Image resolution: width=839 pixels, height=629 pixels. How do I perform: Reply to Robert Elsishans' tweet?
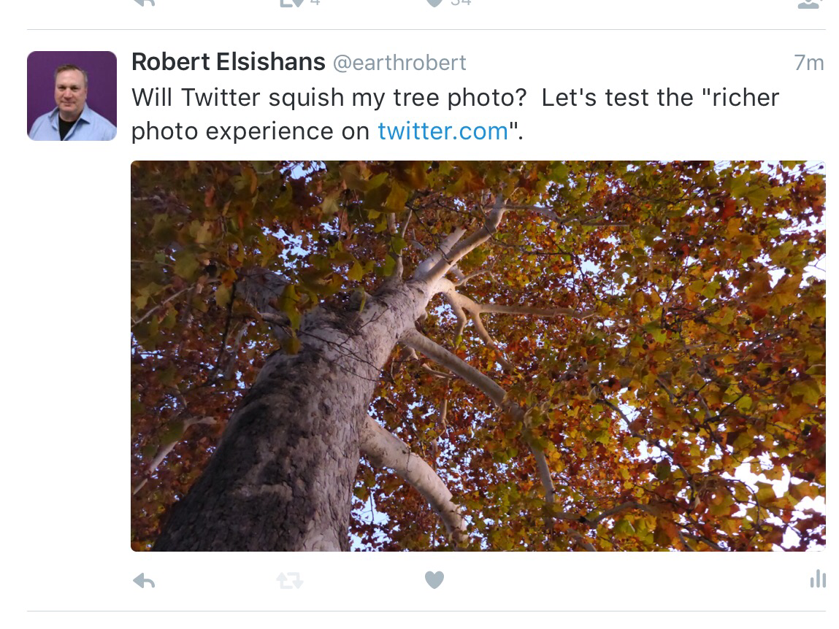[144, 581]
